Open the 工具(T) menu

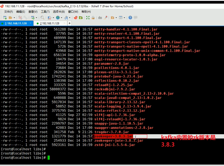[x=45, y=12]
